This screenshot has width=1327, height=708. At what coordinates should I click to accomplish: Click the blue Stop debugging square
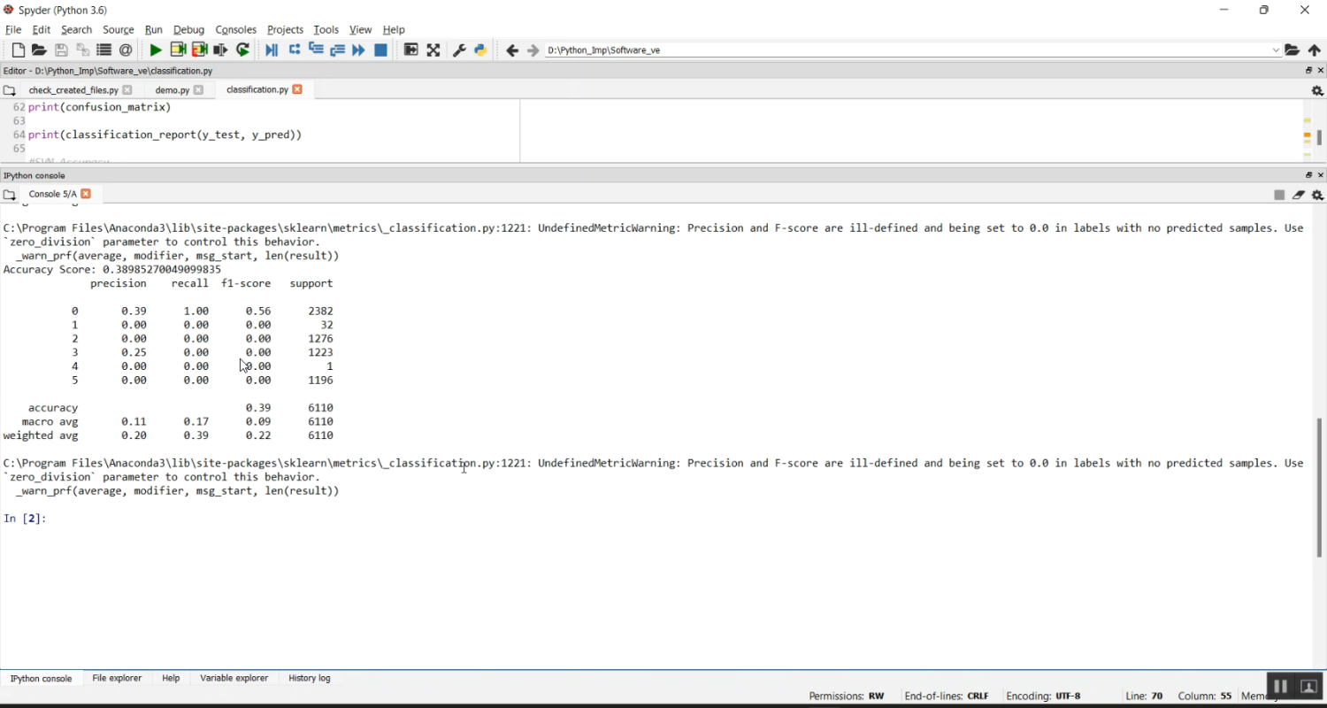pos(381,50)
